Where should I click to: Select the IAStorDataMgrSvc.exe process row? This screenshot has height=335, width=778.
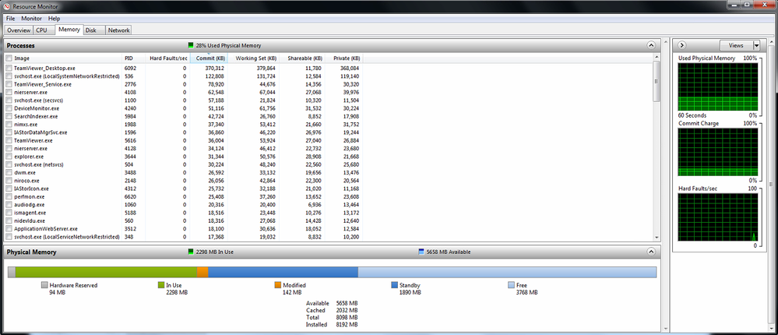184,132
